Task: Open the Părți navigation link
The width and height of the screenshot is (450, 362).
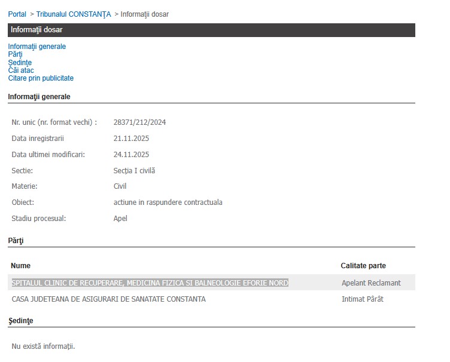Action: [15, 54]
